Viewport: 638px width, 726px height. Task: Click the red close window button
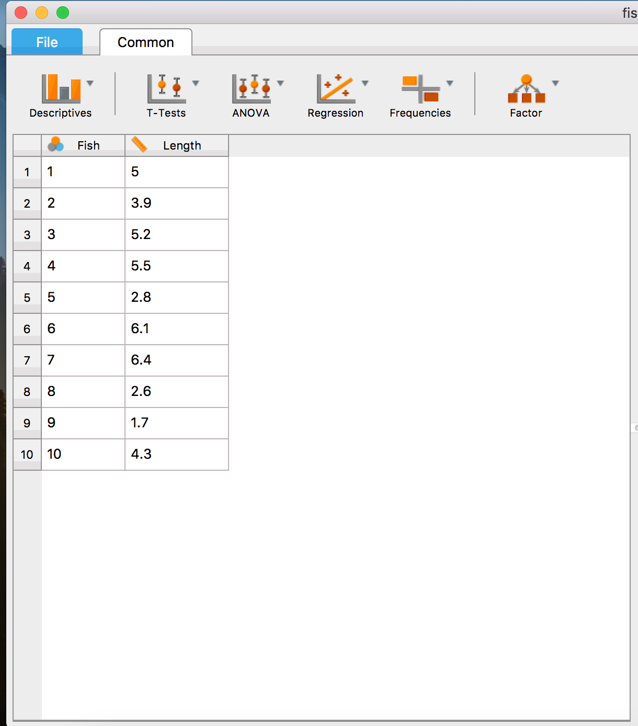(x=21, y=13)
